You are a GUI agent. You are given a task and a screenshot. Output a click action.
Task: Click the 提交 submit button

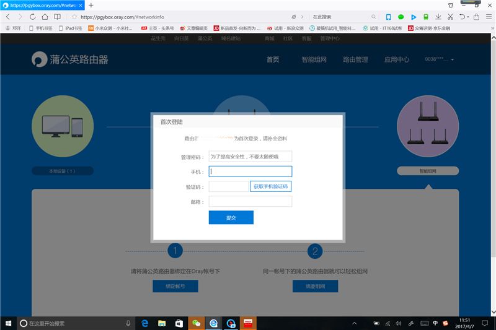tap(231, 217)
